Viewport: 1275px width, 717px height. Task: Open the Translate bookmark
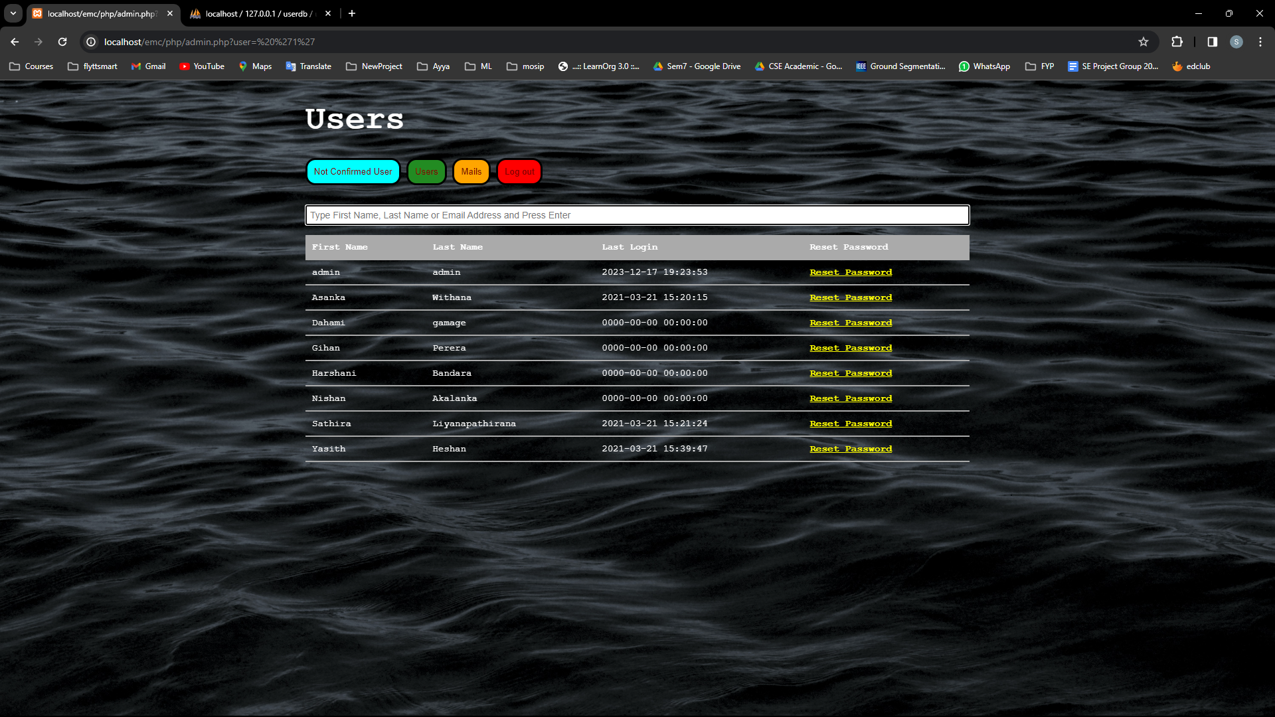pyautogui.click(x=309, y=66)
